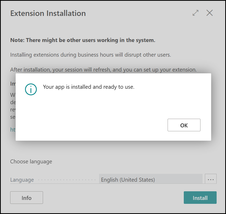Expand the Extension Installation dialog to full size

[x=196, y=13]
